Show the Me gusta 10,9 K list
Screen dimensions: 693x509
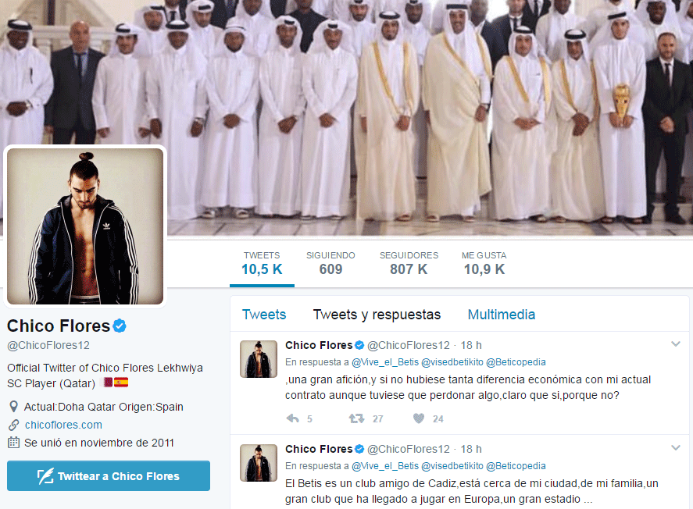pos(484,264)
